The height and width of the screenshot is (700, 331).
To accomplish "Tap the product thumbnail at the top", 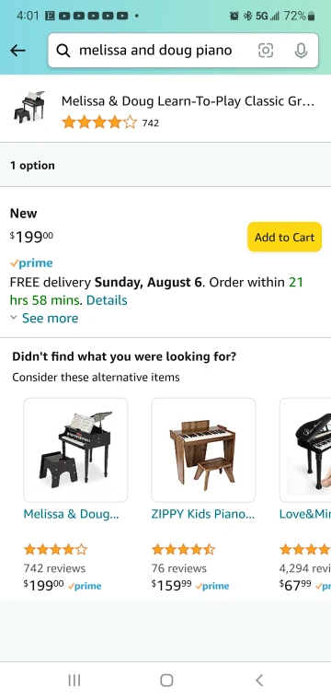I will tap(29, 107).
